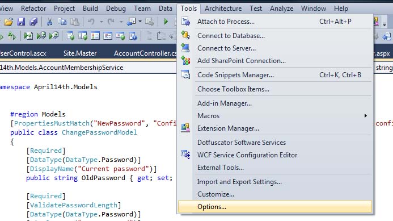Expand the Macros submenu arrow

366,115
